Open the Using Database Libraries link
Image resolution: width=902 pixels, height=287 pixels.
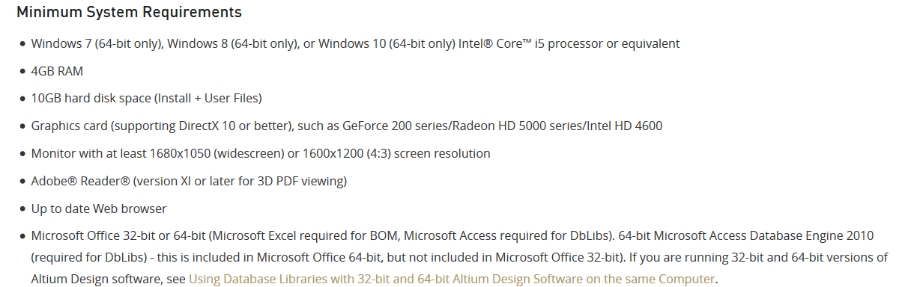pyautogui.click(x=451, y=279)
